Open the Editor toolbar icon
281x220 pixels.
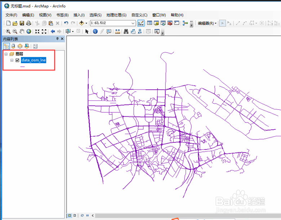point(141,23)
